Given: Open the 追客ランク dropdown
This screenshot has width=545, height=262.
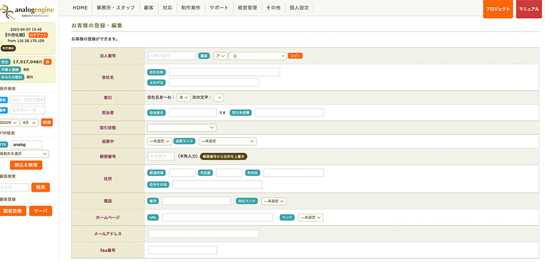Looking at the screenshot, I should (x=228, y=141).
